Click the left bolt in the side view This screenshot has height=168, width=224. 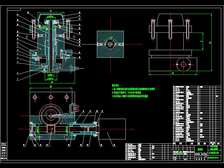coord(153,29)
